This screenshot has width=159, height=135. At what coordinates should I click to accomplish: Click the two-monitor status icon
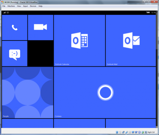(136, 132)
